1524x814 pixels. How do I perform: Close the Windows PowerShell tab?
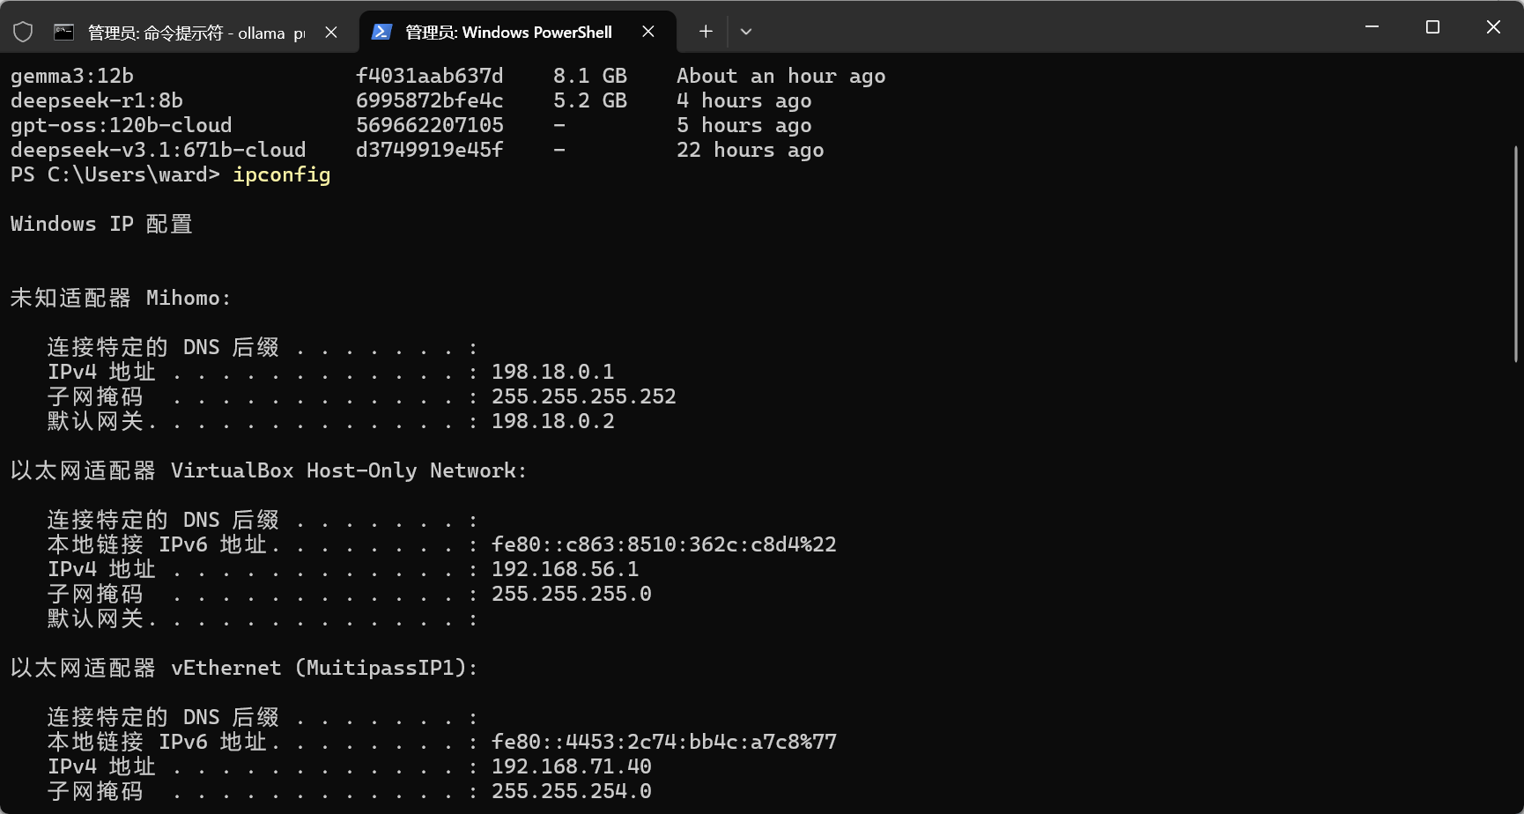(x=648, y=32)
